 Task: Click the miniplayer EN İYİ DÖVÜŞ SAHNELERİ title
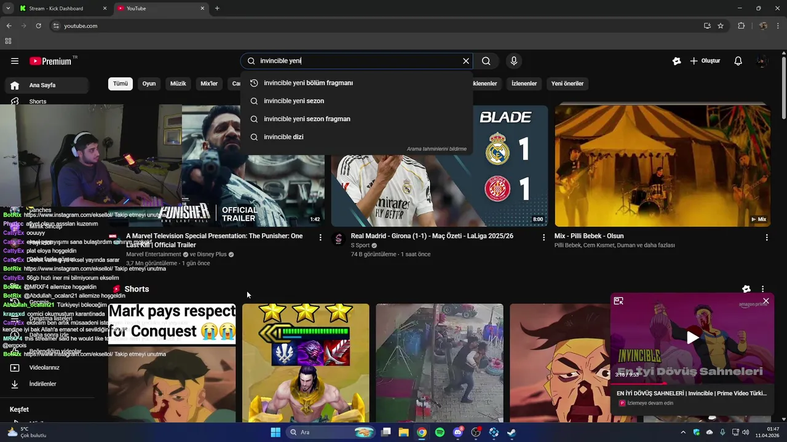click(692, 393)
